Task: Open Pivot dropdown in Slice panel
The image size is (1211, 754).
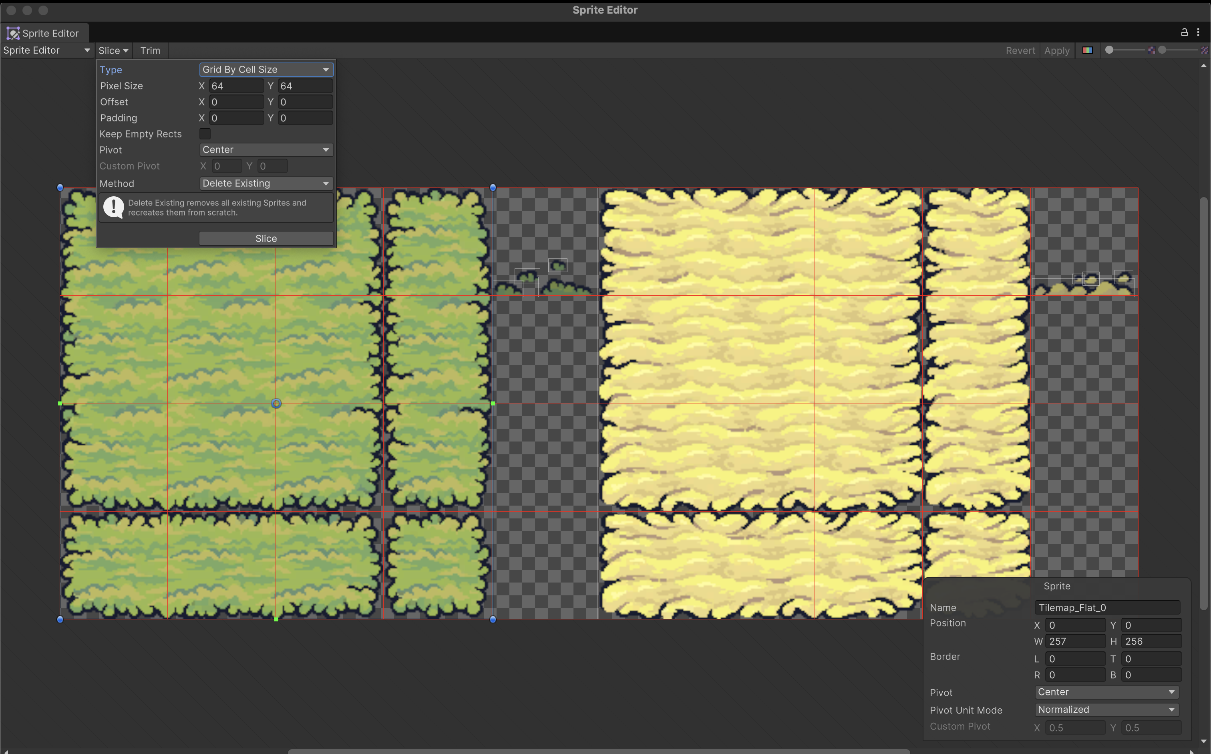Action: point(266,149)
